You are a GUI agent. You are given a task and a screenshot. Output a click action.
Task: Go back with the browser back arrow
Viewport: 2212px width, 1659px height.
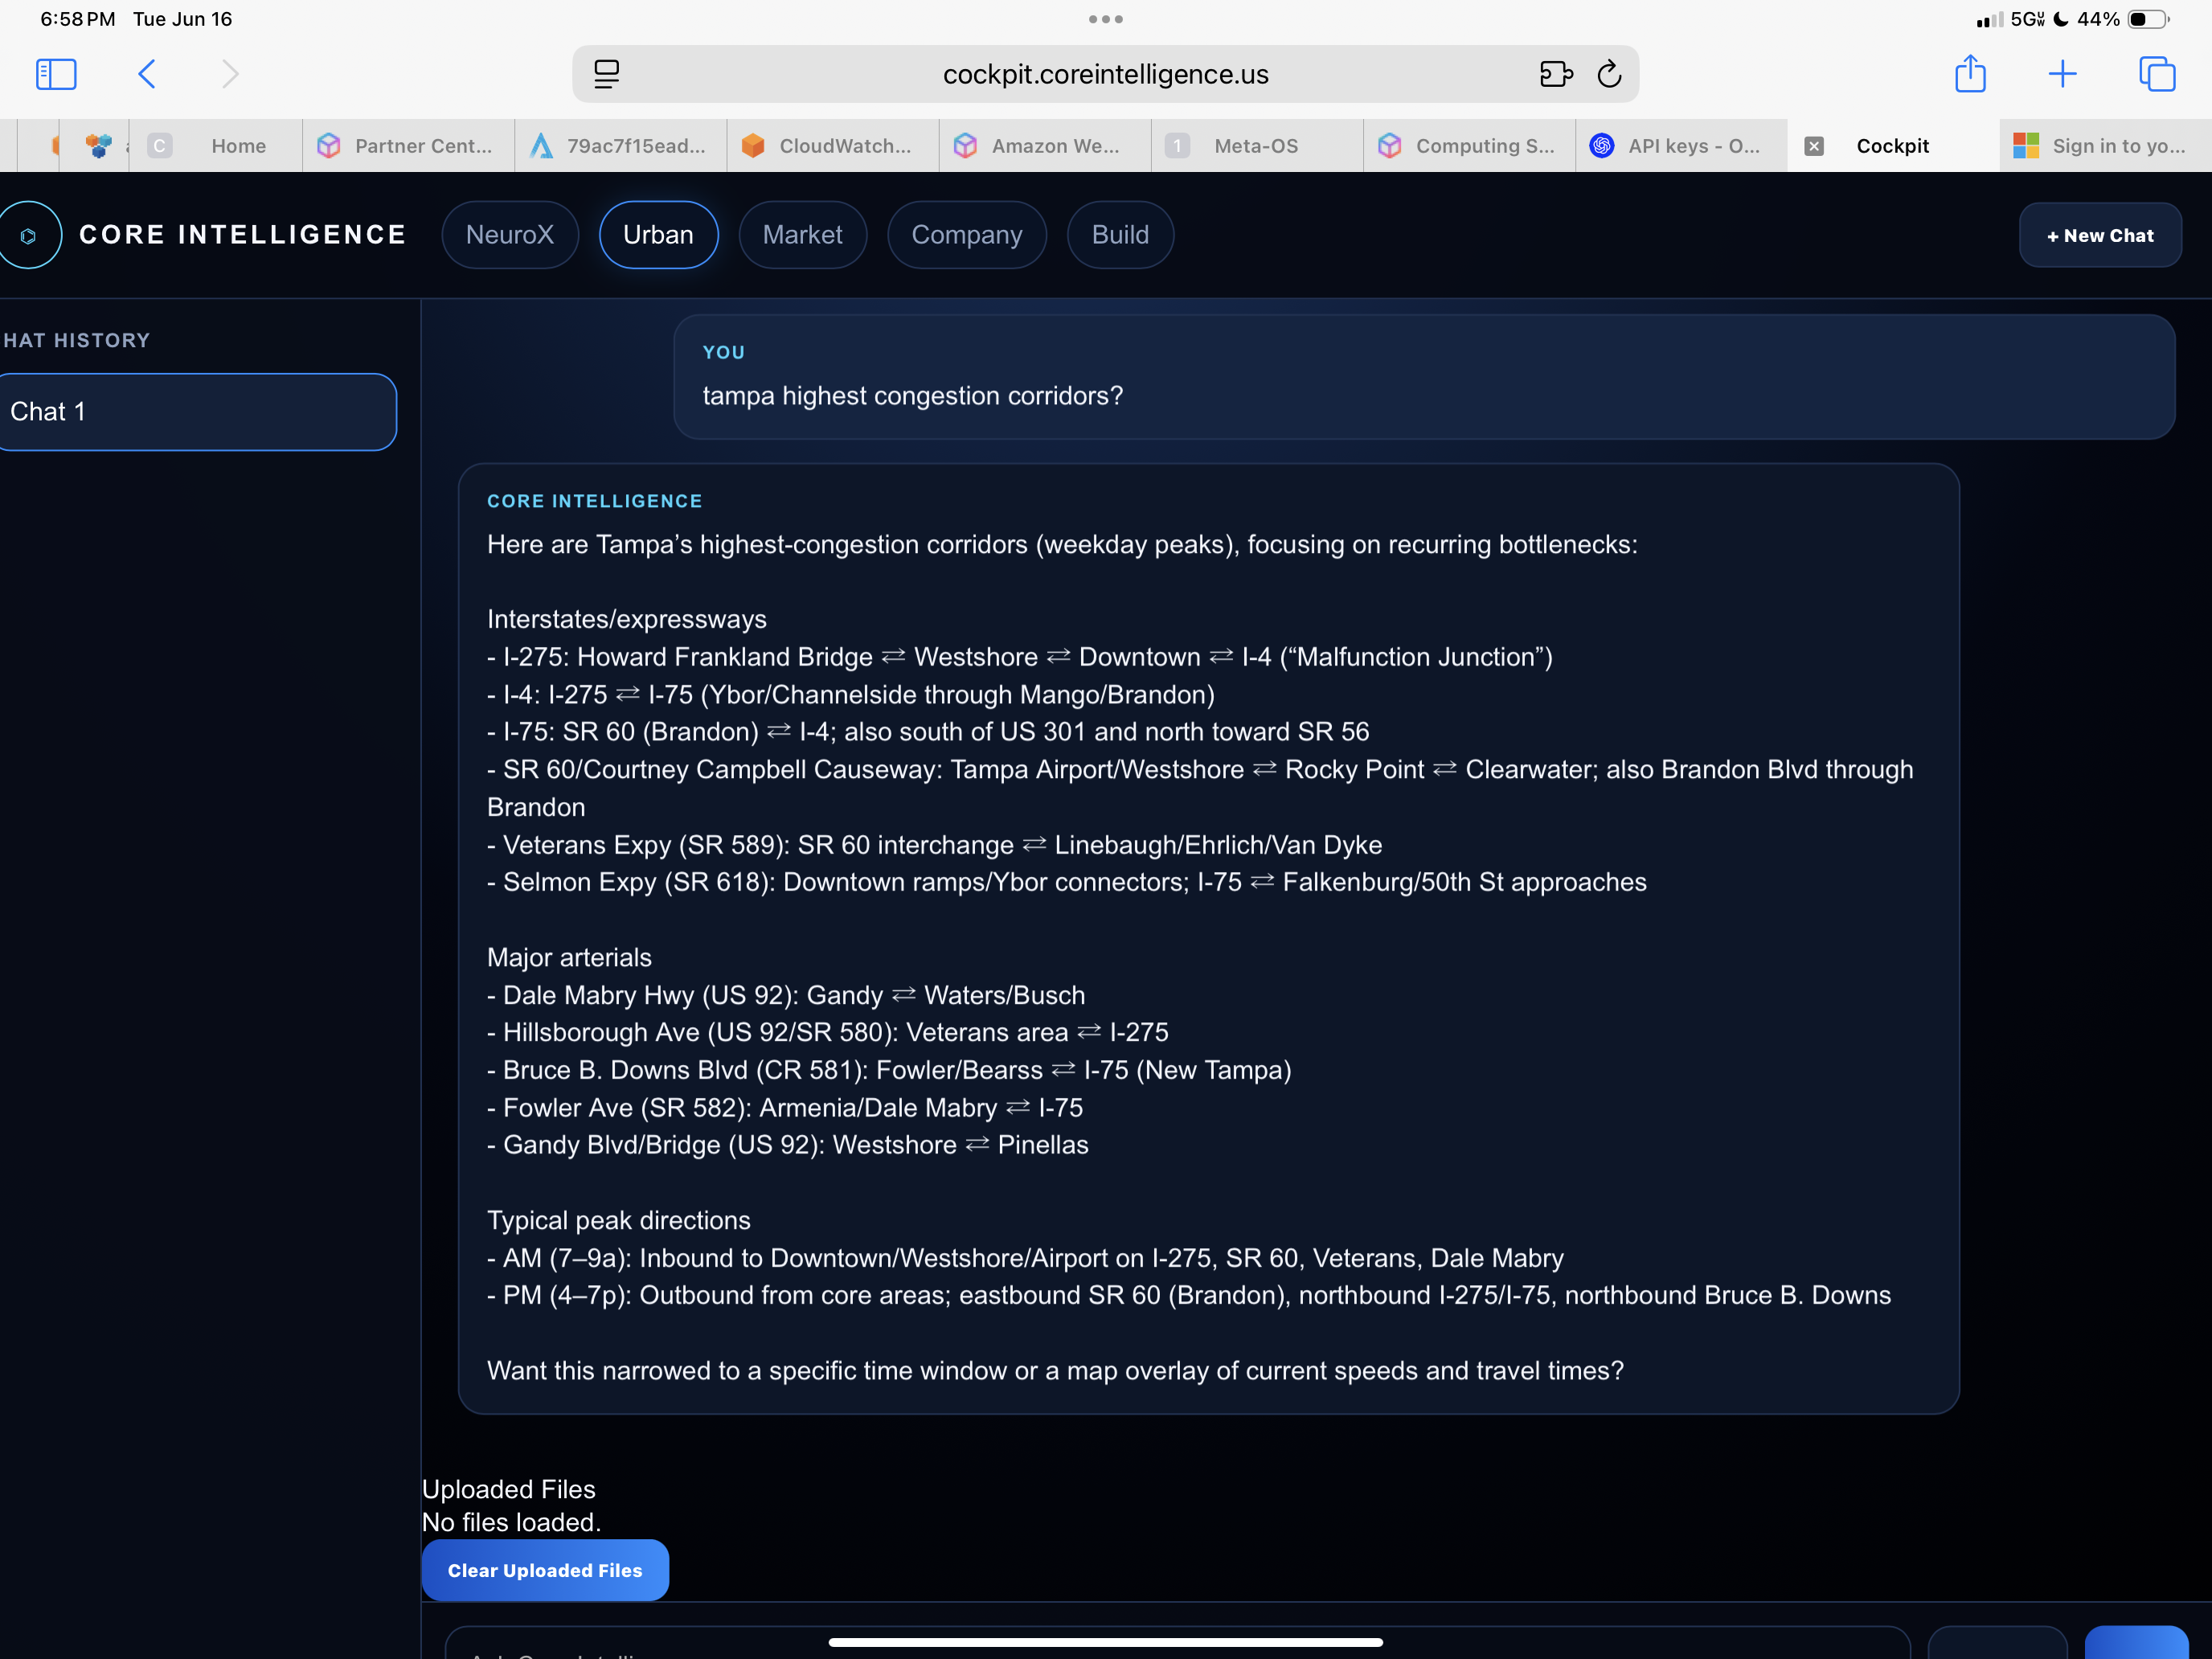[146, 74]
